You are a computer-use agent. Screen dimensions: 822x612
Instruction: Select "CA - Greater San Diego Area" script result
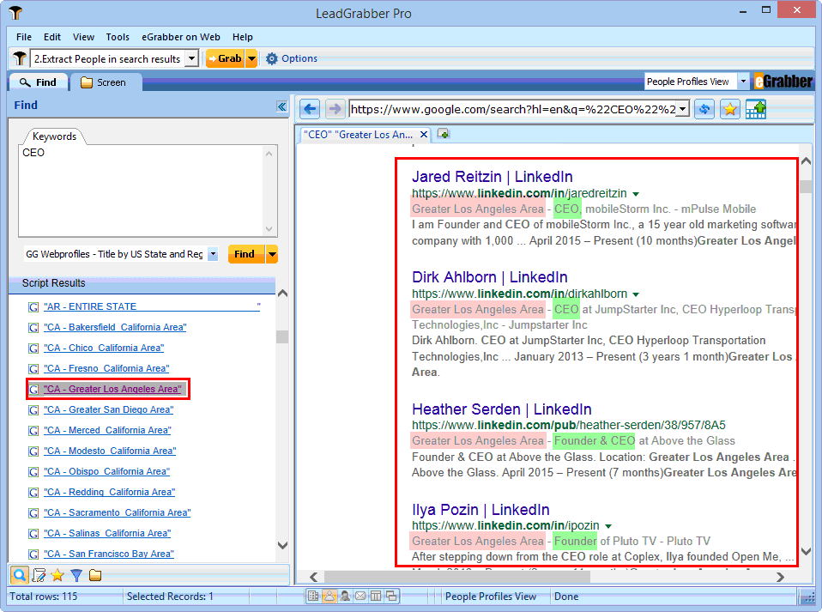[108, 409]
